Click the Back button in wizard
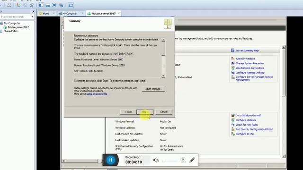 click(x=128, y=112)
